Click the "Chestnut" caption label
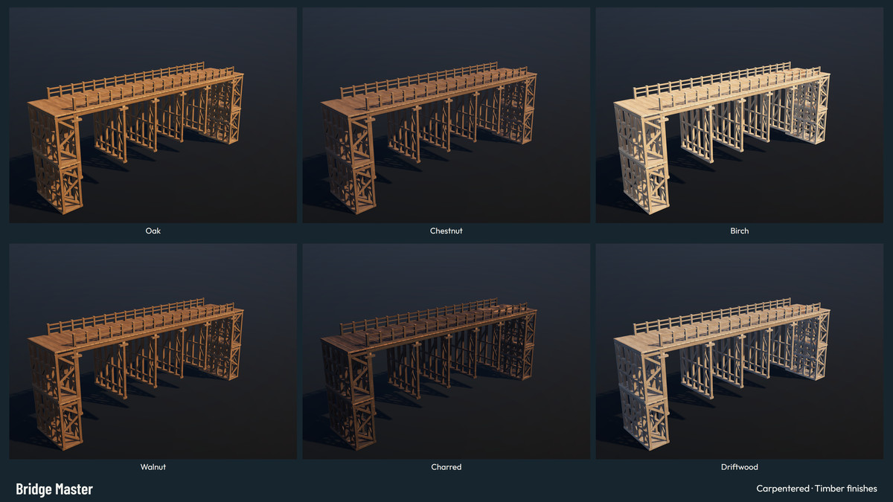Screen dimensions: 893x502 [x=446, y=231]
